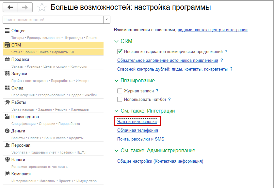The width and height of the screenshot is (274, 190).
Task: Open link лидами, контакт-центр и интеграции
Action: [x=213, y=30]
